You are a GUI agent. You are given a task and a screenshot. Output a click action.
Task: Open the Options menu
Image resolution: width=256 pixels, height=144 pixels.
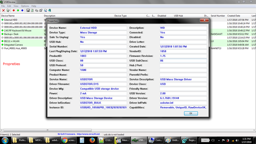point(25,6)
